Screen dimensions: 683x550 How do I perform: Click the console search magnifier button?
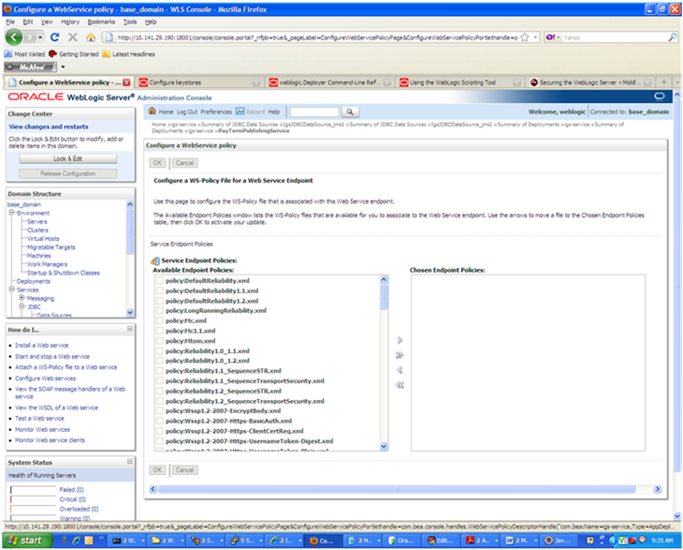(x=350, y=112)
